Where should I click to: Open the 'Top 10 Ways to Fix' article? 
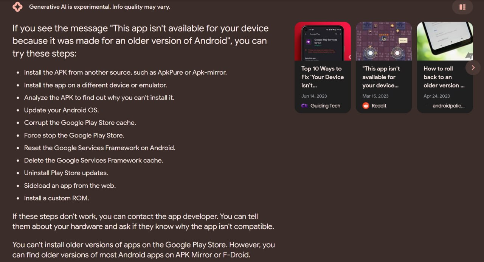tap(322, 77)
